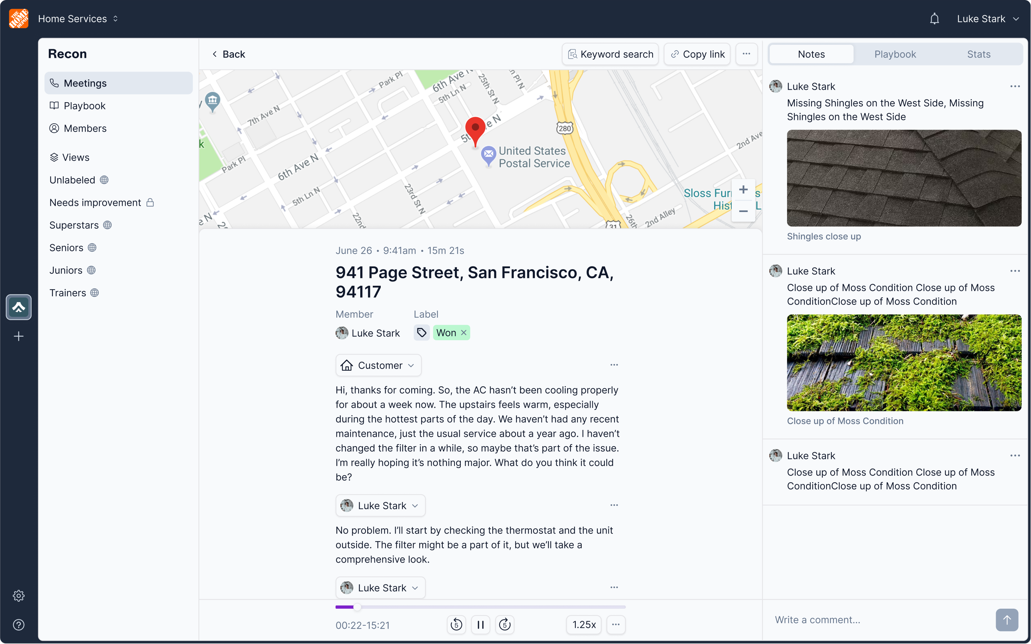
Task: Skip forward five seconds
Action: pos(505,624)
